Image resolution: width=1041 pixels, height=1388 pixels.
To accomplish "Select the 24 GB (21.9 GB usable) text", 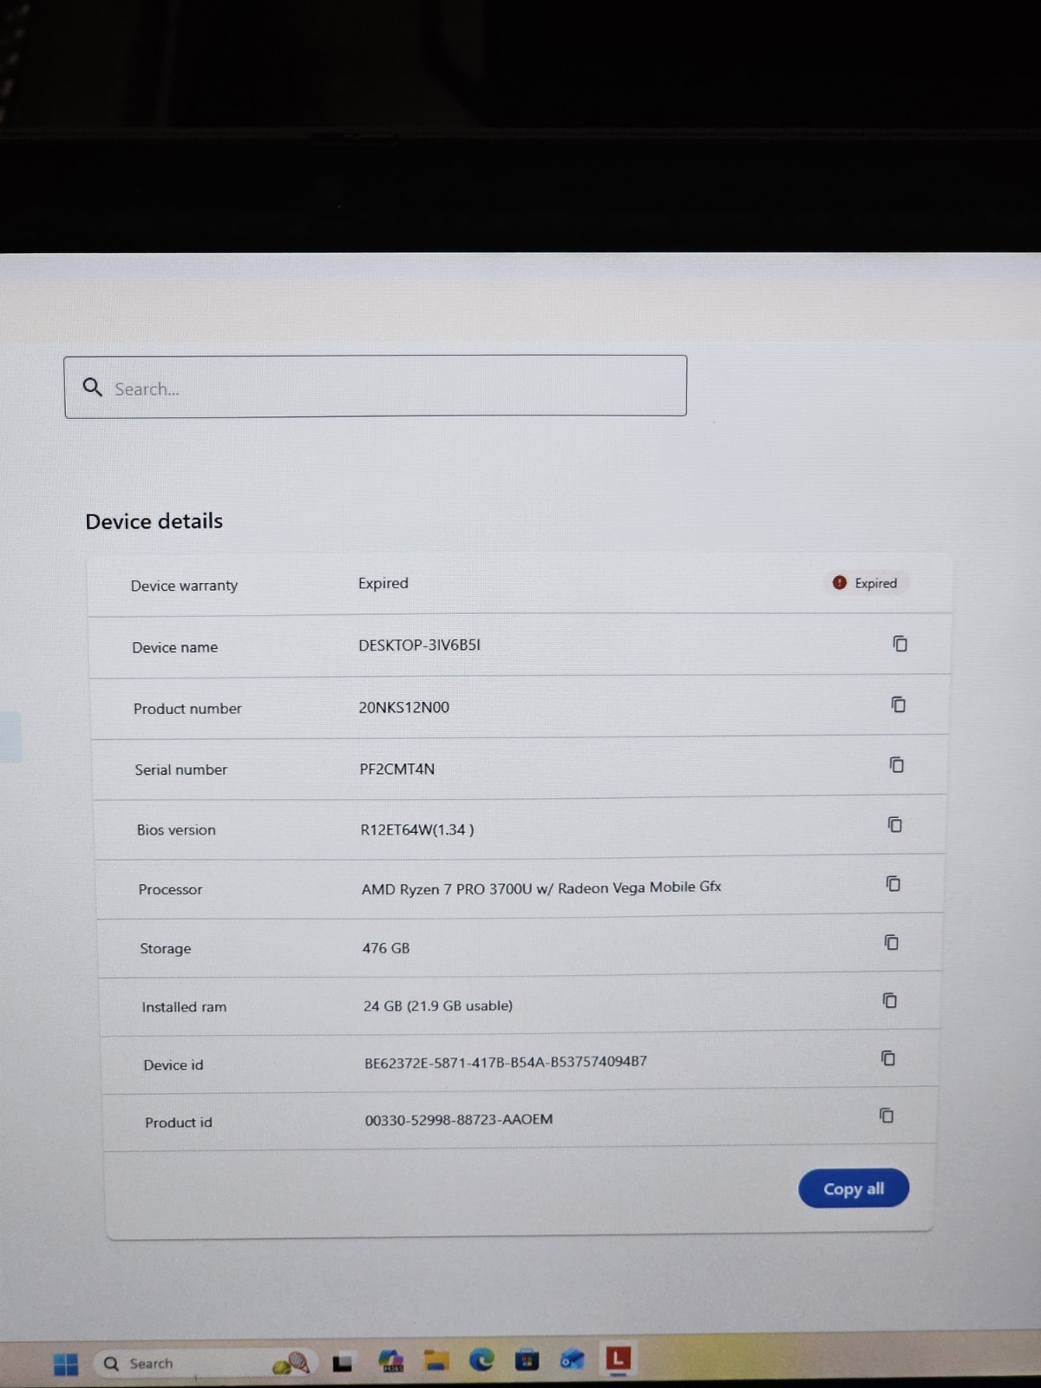I will [438, 1005].
